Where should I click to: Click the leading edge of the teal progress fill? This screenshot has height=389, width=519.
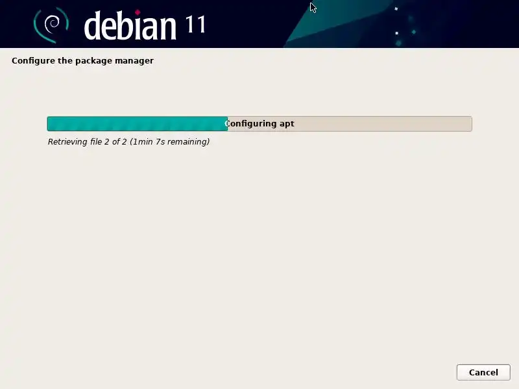pyautogui.click(x=226, y=124)
